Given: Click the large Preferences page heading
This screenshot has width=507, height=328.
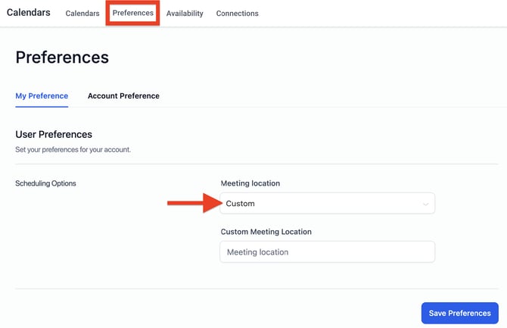Looking at the screenshot, I should pos(62,58).
